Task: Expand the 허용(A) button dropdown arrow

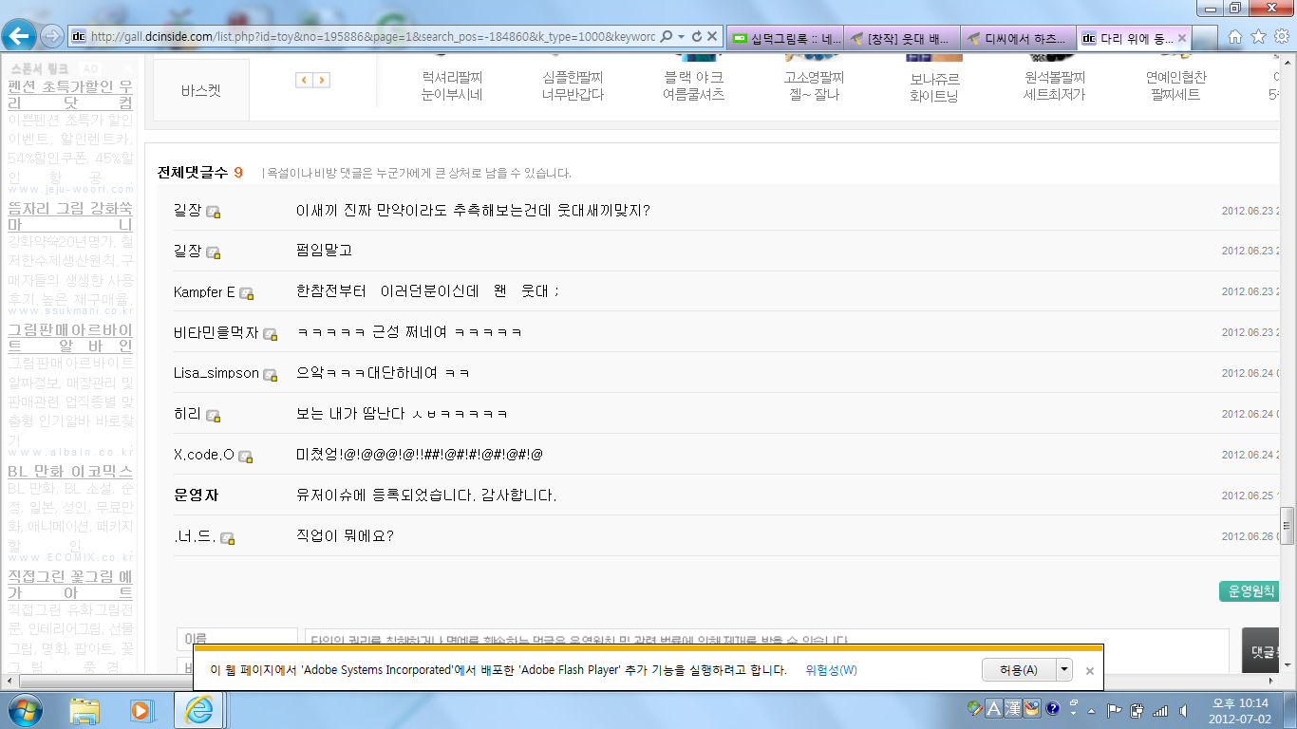Action: coord(1064,669)
